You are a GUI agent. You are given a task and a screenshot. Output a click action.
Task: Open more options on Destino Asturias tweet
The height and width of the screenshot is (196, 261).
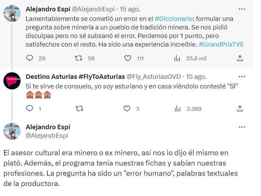pyautogui.click(x=242, y=76)
